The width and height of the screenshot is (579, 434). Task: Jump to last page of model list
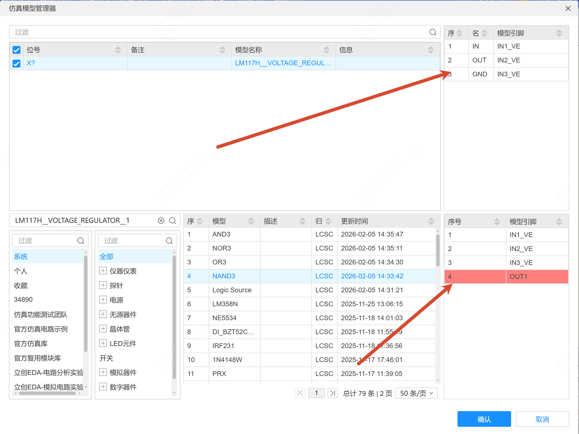coord(332,393)
